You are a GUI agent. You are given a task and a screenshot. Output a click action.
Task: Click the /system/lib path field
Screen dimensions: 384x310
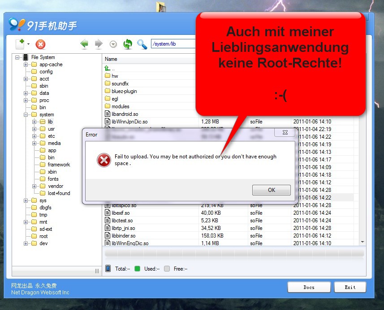point(173,44)
